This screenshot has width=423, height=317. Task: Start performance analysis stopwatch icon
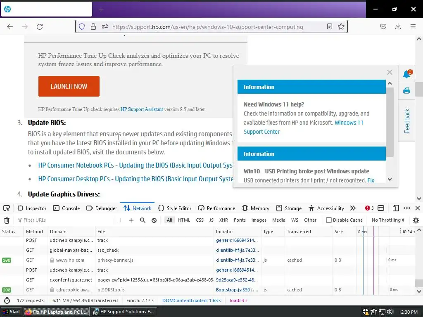tap(7, 300)
